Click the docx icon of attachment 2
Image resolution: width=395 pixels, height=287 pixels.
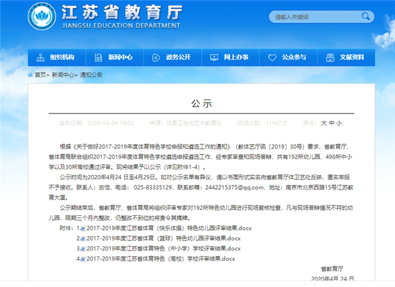[x=84, y=238]
